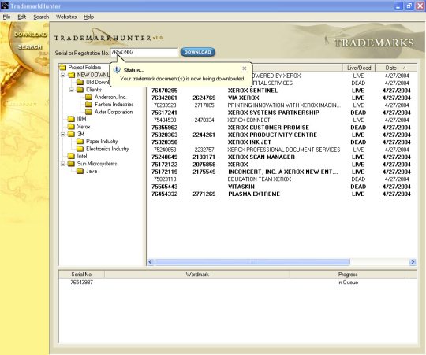Close the Status balloon tooltip
The height and width of the screenshot is (355, 426).
click(x=245, y=68)
